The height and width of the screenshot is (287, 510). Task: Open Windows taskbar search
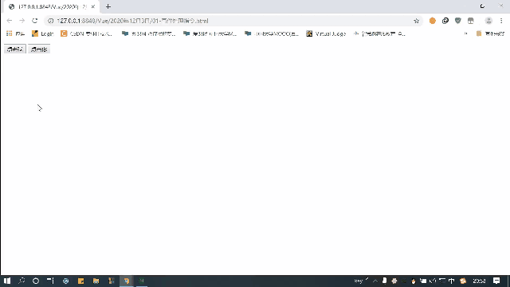pos(22,281)
